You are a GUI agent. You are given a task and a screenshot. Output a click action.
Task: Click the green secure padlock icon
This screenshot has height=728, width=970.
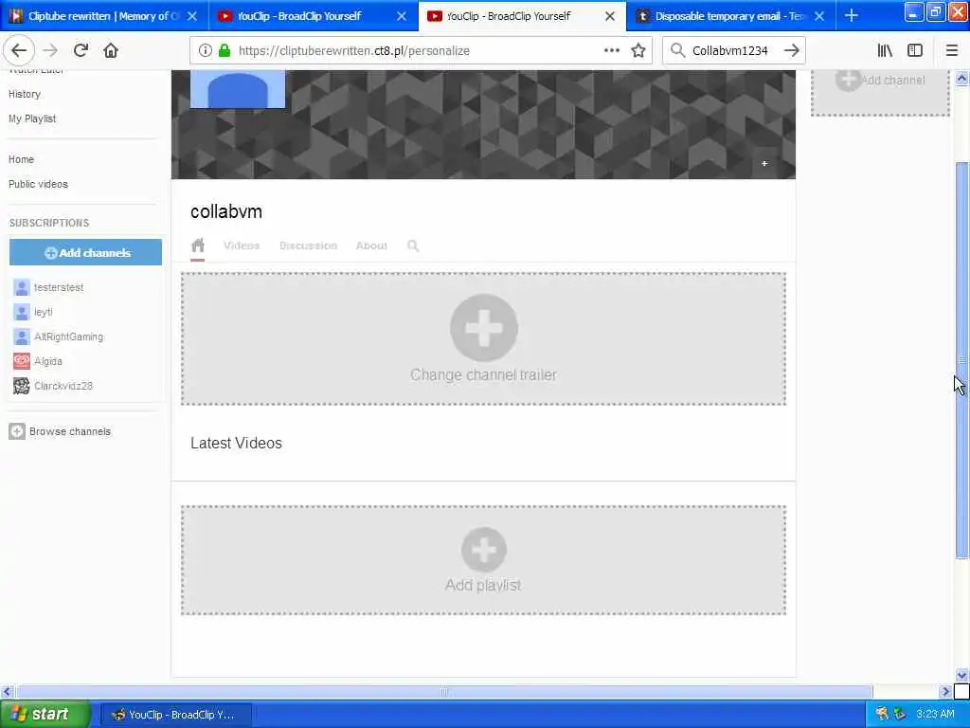224,51
